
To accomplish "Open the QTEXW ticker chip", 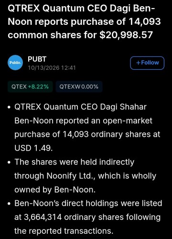I will [x=79, y=87].
